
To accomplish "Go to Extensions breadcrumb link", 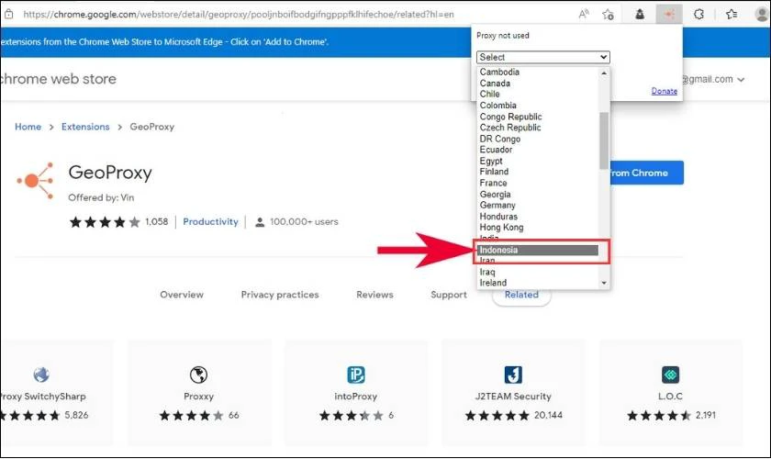I will click(85, 127).
